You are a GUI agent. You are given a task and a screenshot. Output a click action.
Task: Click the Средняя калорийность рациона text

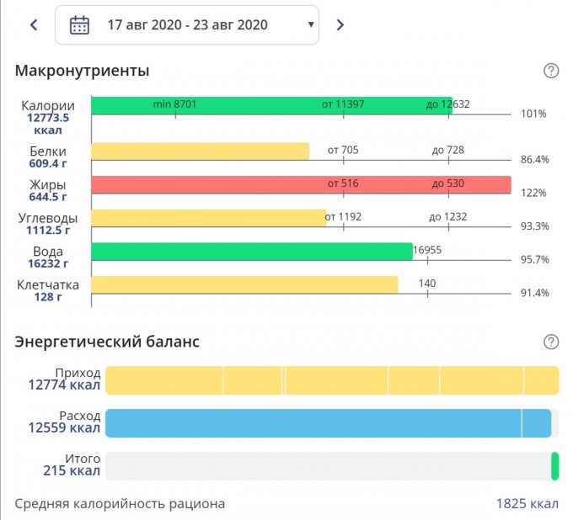120,504
